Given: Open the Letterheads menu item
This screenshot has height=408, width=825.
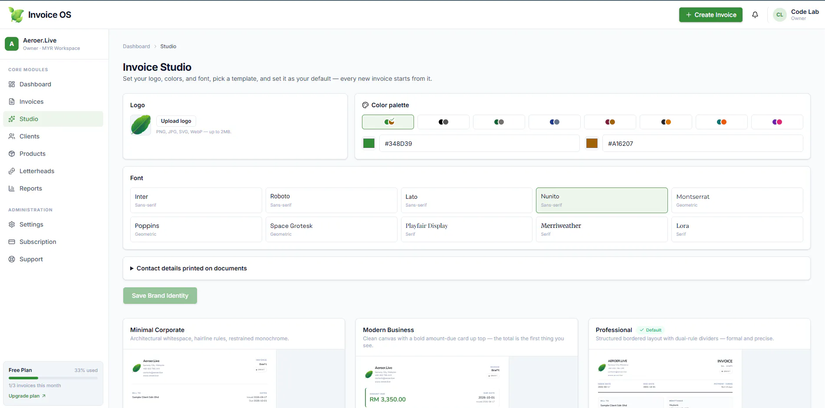Looking at the screenshot, I should [53, 171].
